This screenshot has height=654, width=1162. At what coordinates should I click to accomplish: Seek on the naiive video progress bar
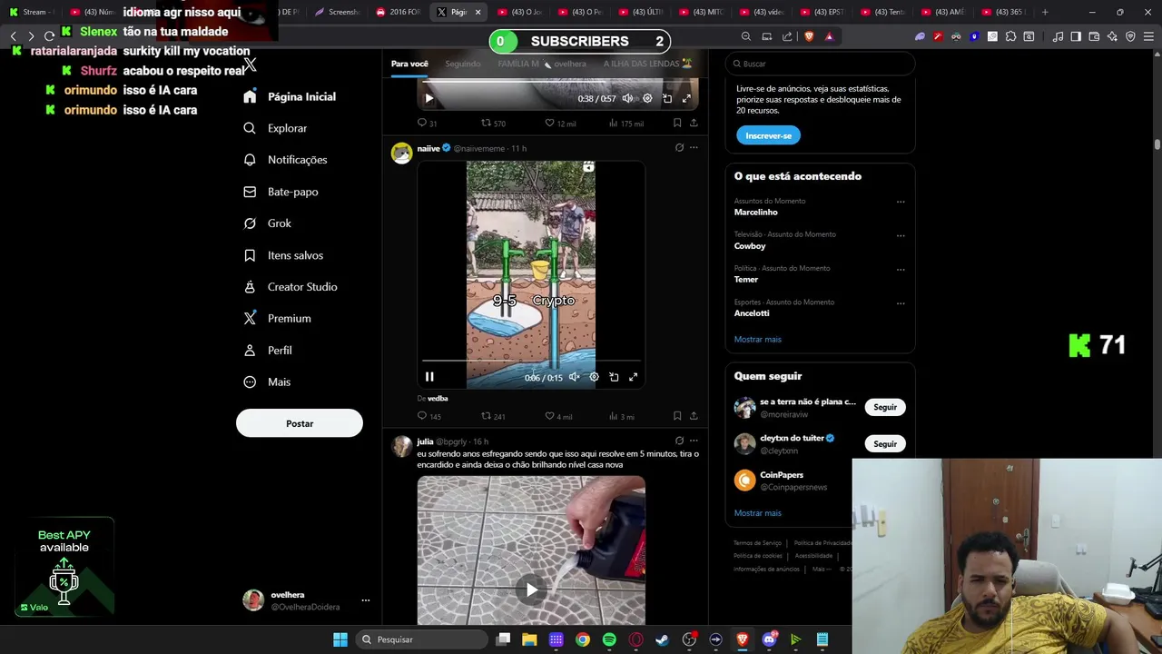[531, 362]
